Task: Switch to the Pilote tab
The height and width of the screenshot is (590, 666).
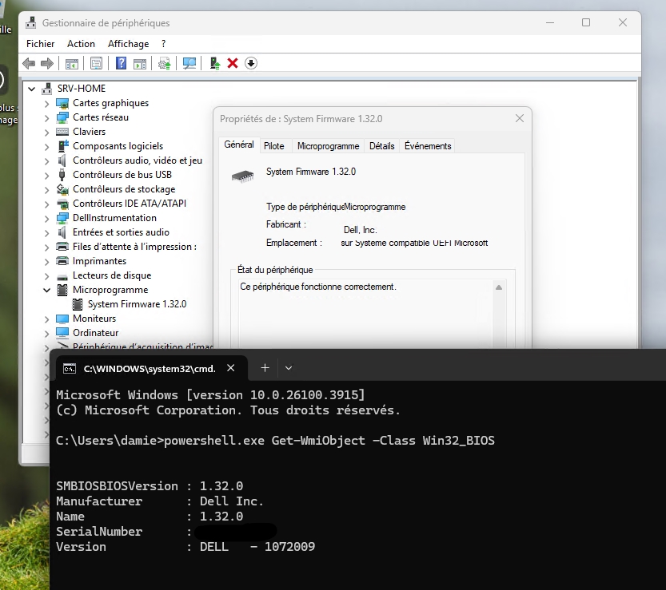Action: 274,146
